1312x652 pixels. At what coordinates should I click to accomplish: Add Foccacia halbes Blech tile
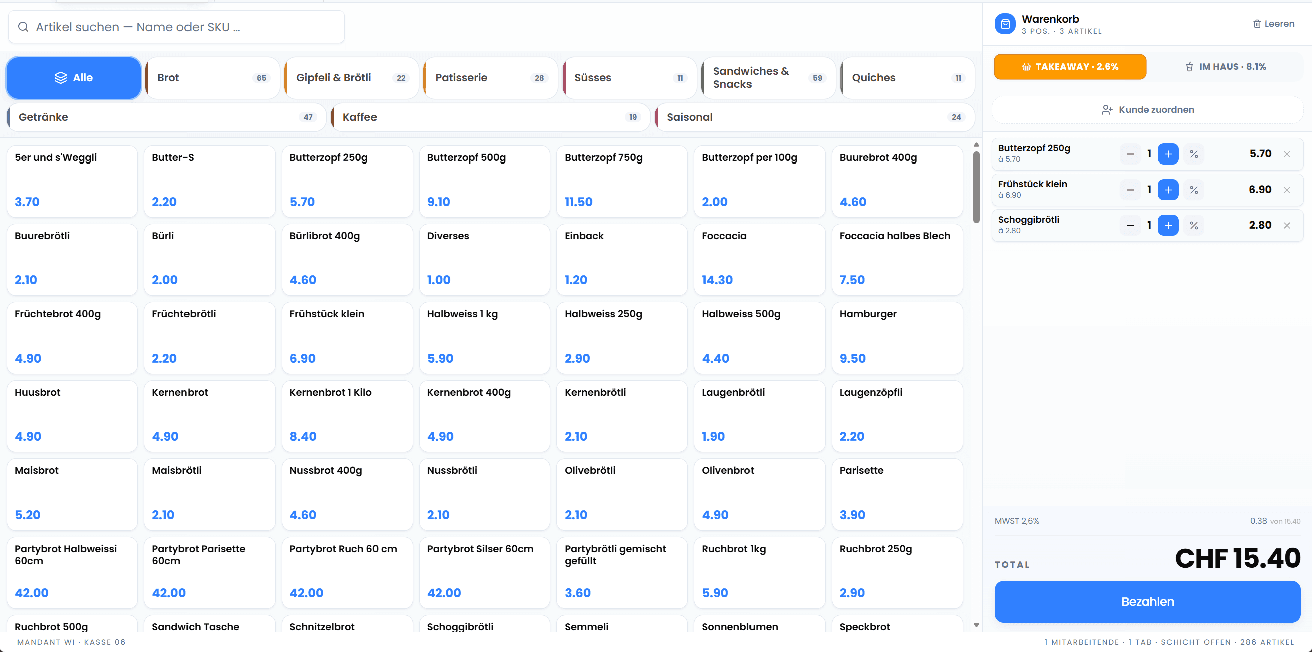tap(897, 260)
